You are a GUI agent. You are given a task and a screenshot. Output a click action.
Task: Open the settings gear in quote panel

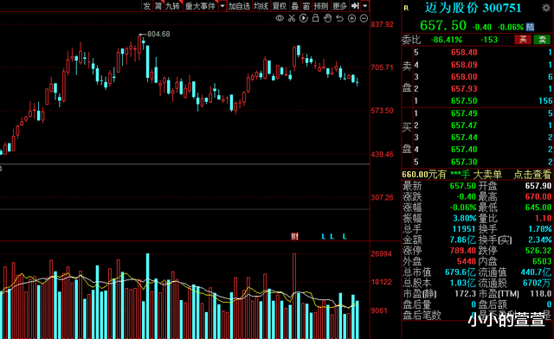(x=546, y=8)
